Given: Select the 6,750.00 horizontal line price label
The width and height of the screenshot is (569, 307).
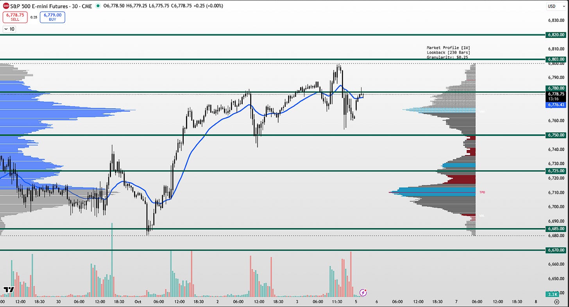Looking at the screenshot, I should 555,135.
